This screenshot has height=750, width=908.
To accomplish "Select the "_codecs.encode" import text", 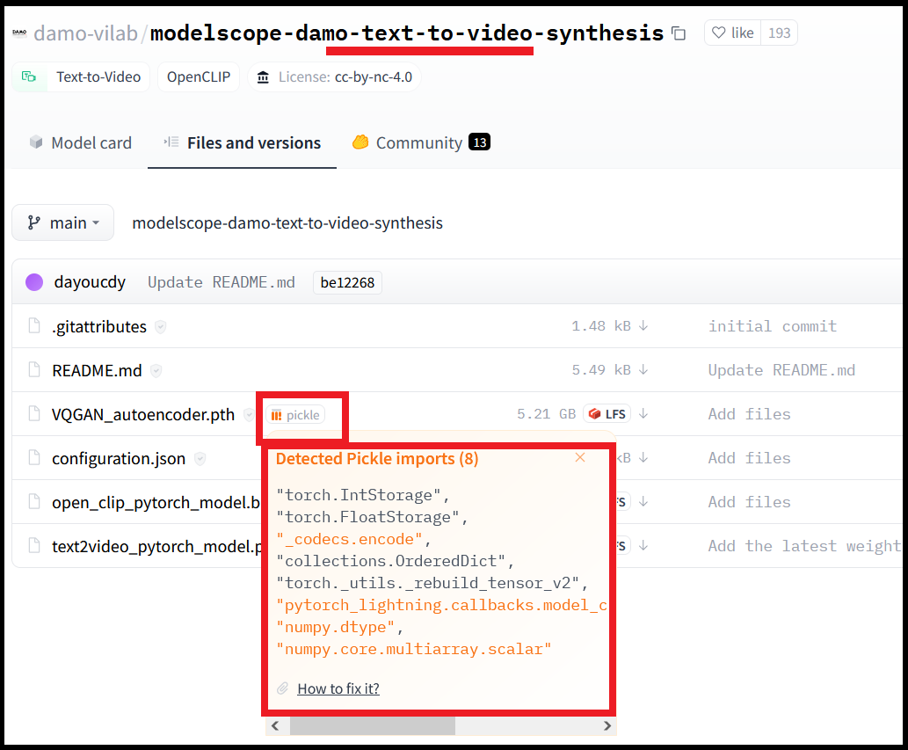I will [x=349, y=539].
